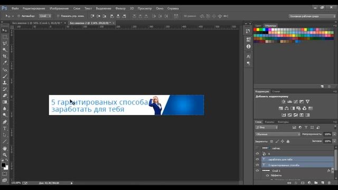Toggle Quick Mask mode icon
Screen dimensions: 338x190
[x=5, y=174]
